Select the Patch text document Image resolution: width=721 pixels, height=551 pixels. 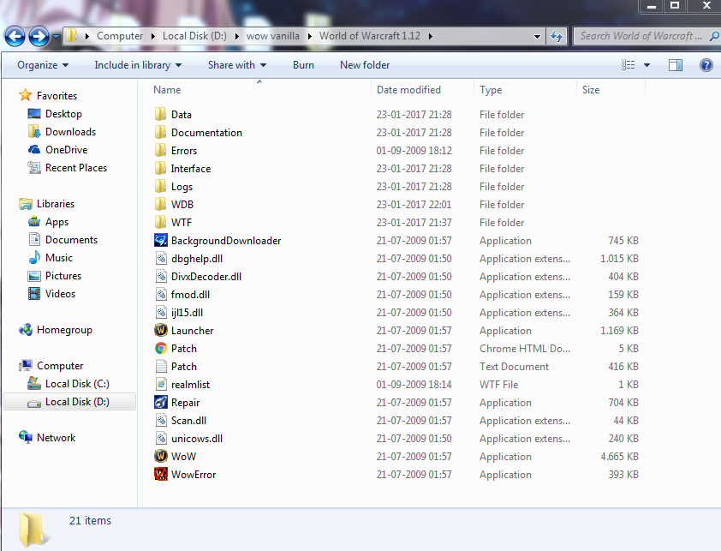[183, 367]
